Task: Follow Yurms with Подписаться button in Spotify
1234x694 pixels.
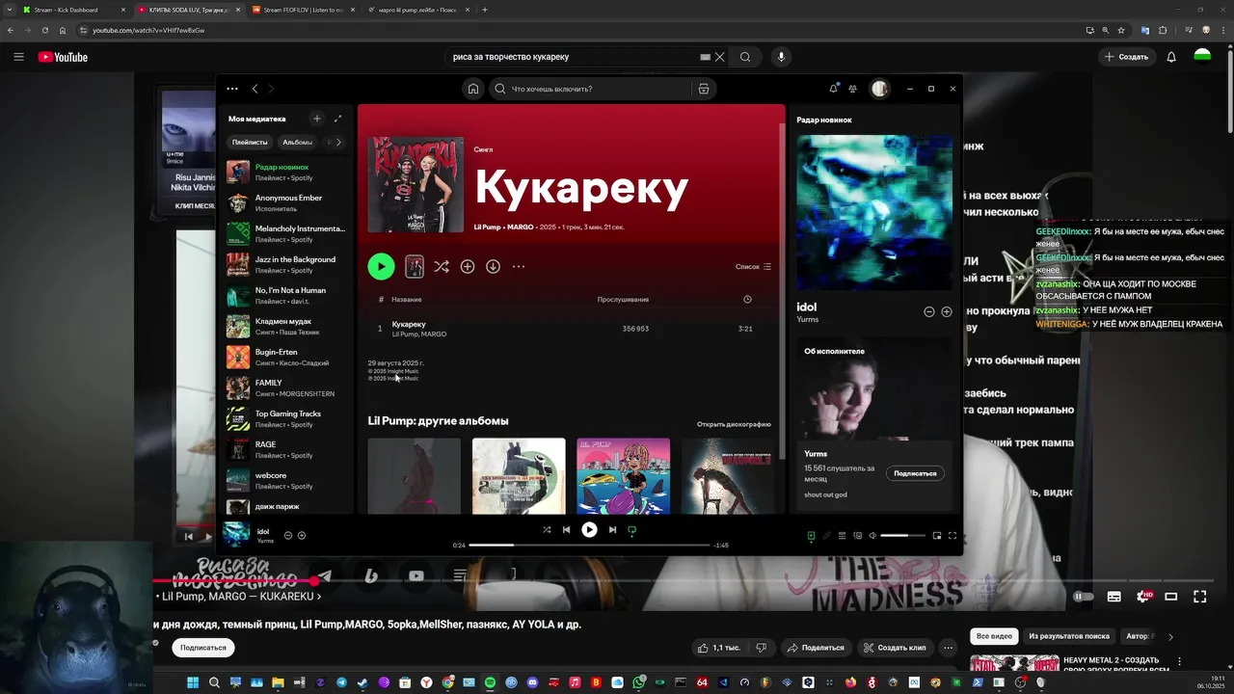Action: pyautogui.click(x=915, y=473)
